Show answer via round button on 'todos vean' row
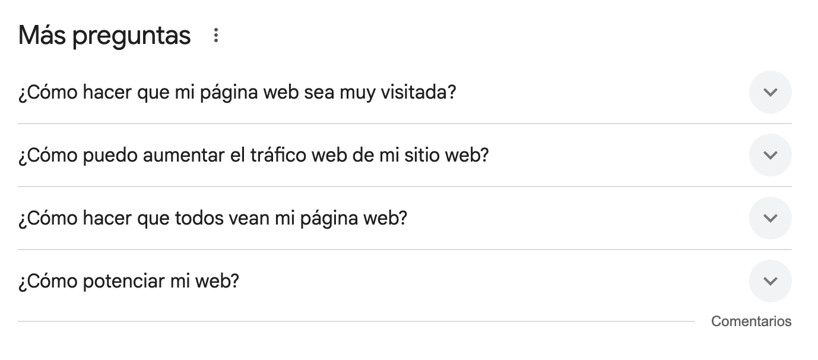The image size is (818, 360). tap(770, 218)
